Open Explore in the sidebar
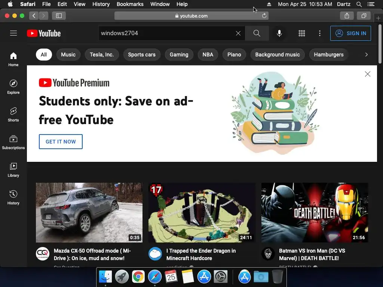This screenshot has height=287, width=383. [13, 87]
